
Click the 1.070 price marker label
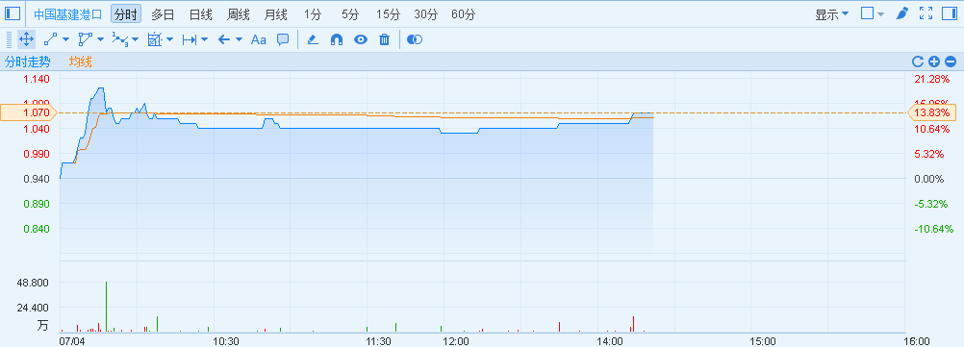[x=28, y=113]
